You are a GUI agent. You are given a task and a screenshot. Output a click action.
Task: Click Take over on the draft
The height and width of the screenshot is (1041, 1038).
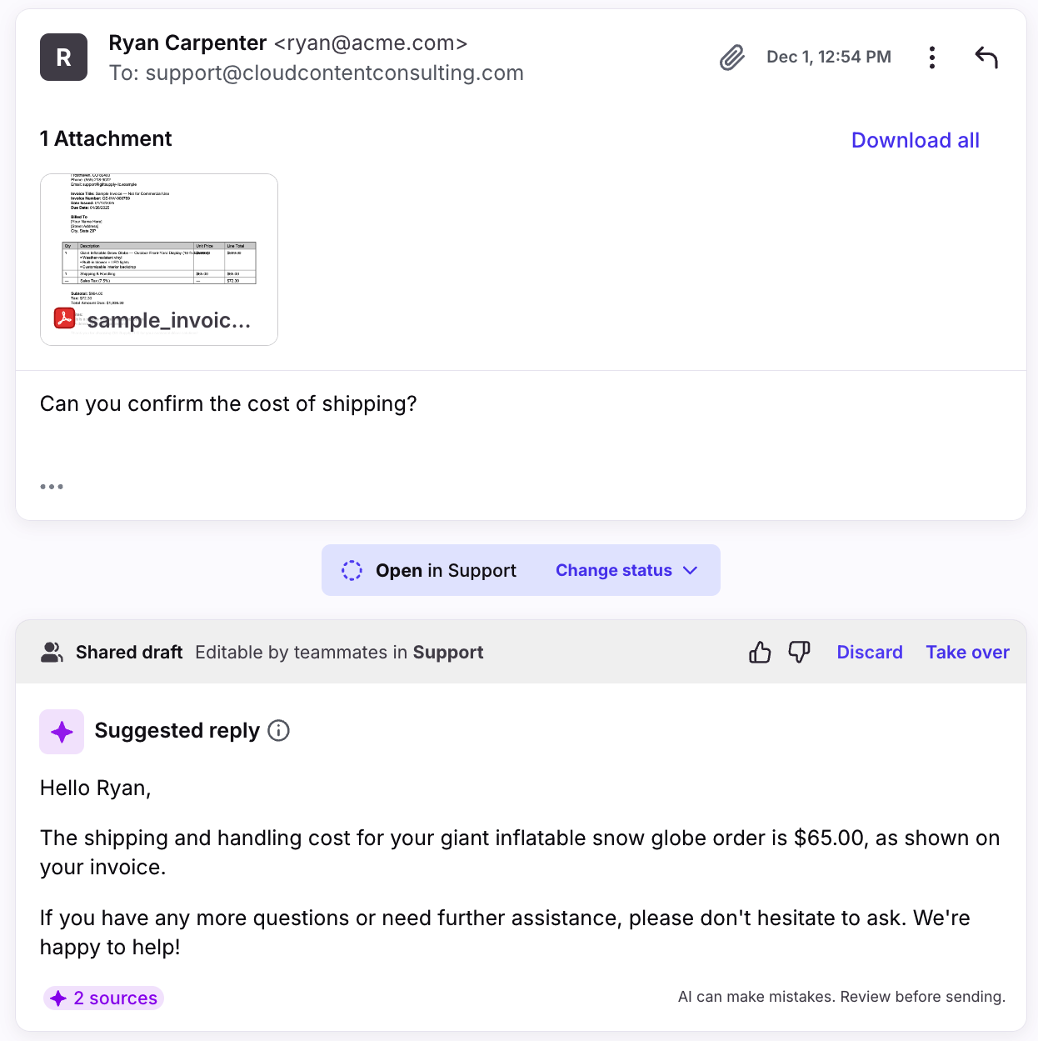(x=967, y=652)
